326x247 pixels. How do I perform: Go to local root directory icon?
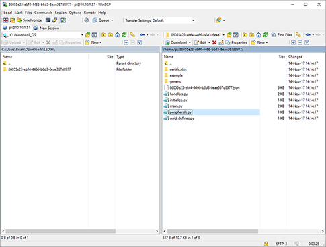(110, 35)
